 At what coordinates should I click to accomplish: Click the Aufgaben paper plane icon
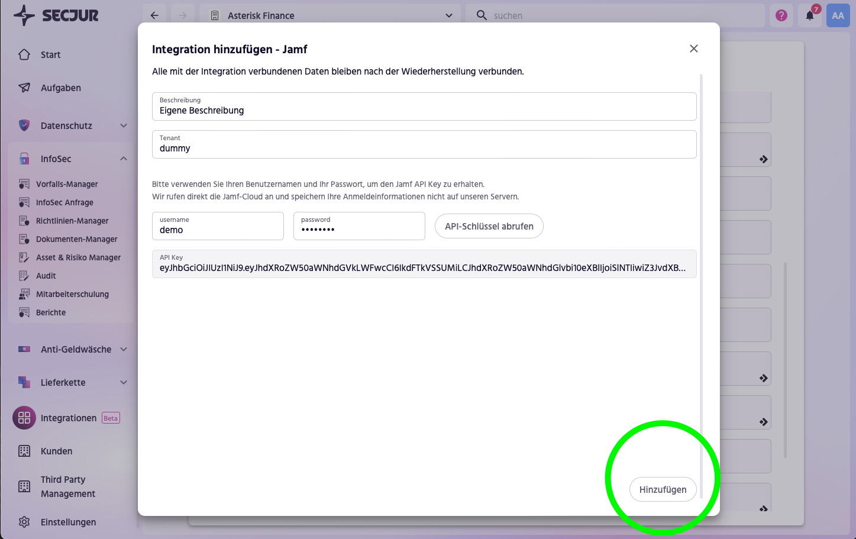point(24,88)
